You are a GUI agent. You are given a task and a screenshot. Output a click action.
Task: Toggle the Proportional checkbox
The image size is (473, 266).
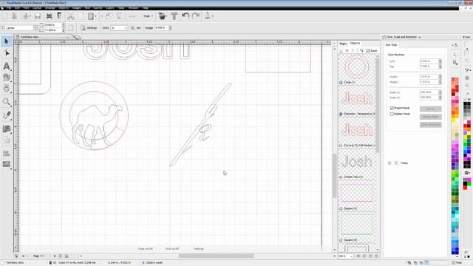[x=392, y=108]
